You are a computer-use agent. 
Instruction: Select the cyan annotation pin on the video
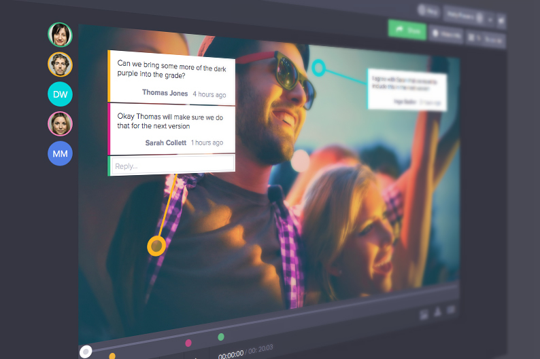pyautogui.click(x=318, y=68)
